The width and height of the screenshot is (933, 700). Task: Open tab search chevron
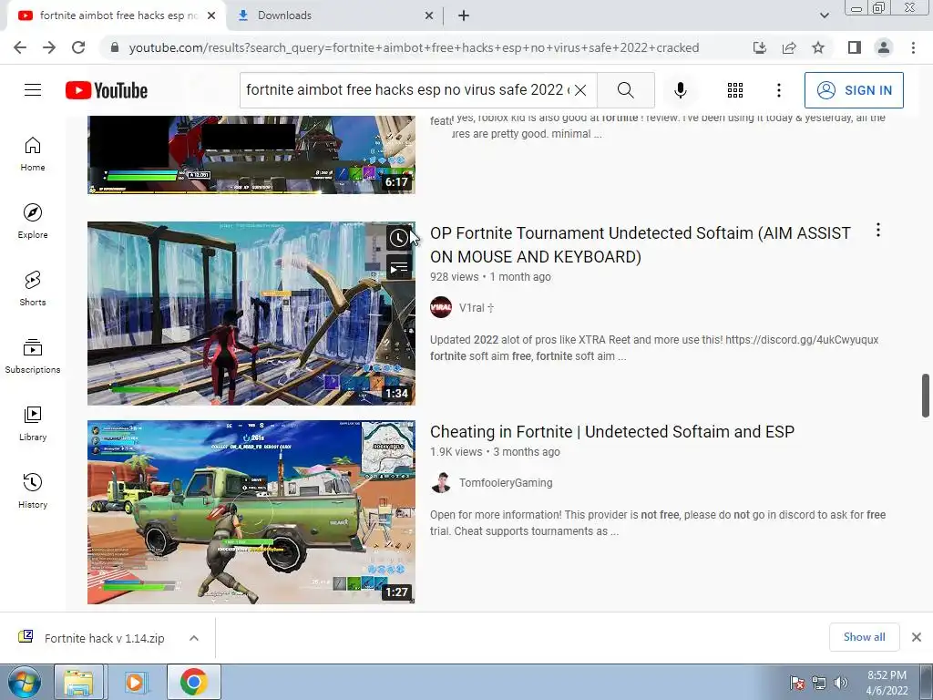(824, 15)
